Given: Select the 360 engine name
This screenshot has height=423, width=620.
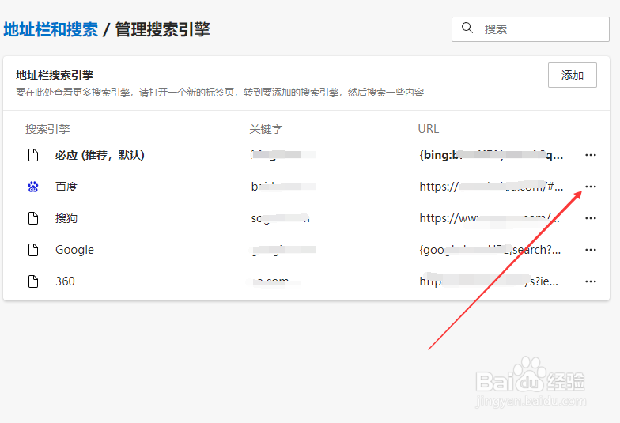Looking at the screenshot, I should coord(65,281).
